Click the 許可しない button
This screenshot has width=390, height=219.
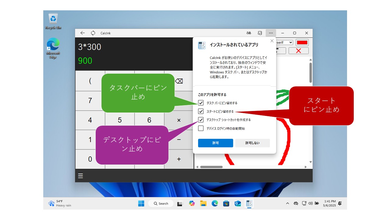(253, 143)
